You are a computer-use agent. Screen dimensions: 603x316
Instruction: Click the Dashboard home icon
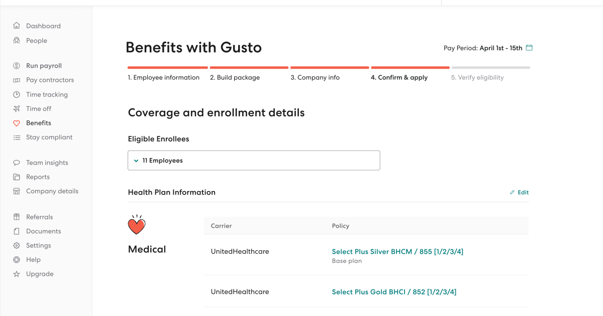[17, 26]
